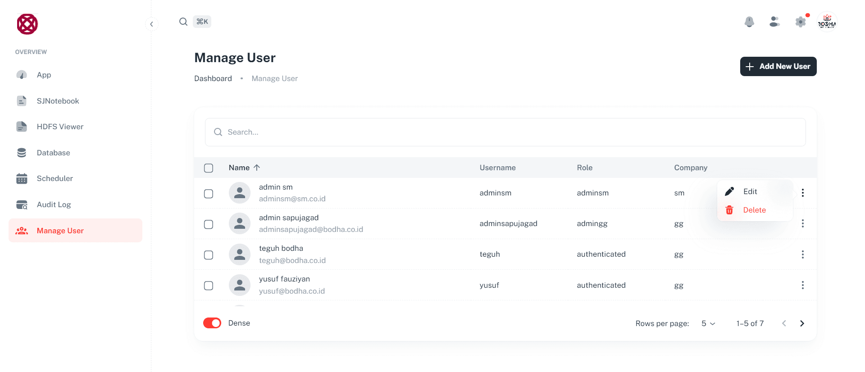Viewport: 865px width, 372px height.
Task: Click email adminsm@sm.co.id
Action: pyautogui.click(x=292, y=199)
